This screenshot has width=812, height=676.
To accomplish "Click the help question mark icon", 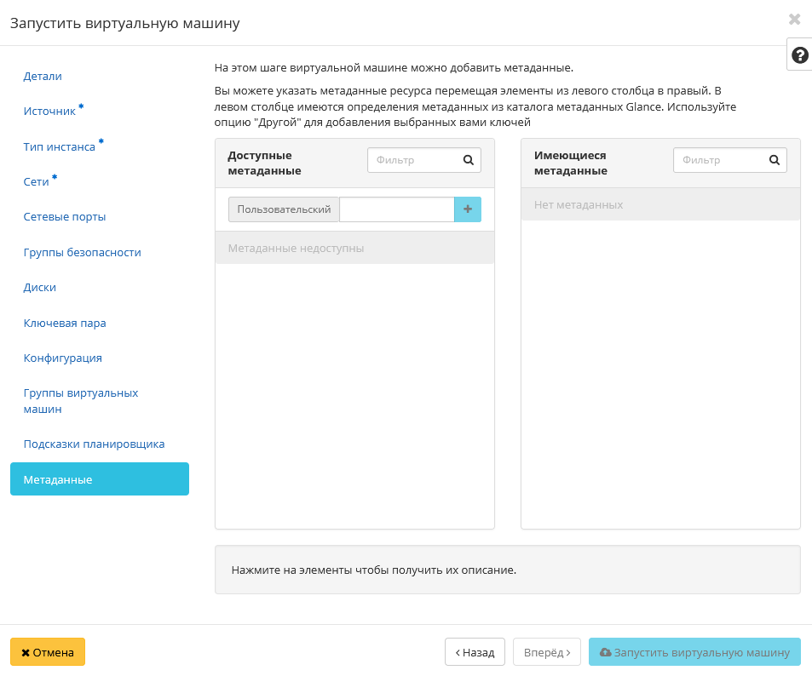I will click(x=799, y=55).
